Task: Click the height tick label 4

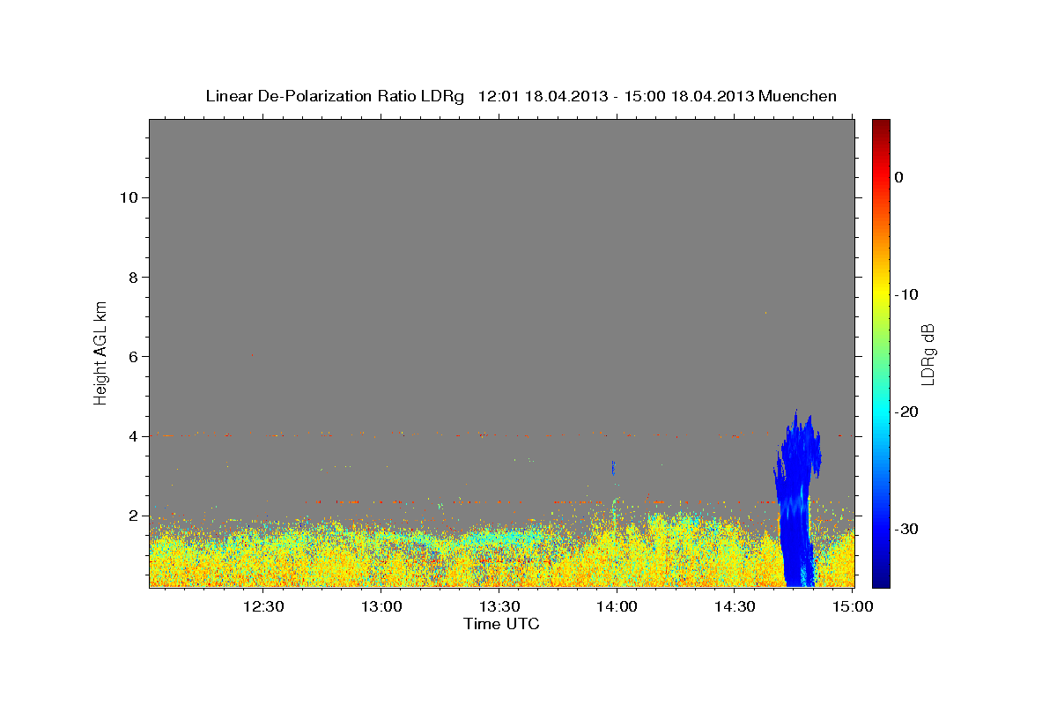Action: coord(132,436)
